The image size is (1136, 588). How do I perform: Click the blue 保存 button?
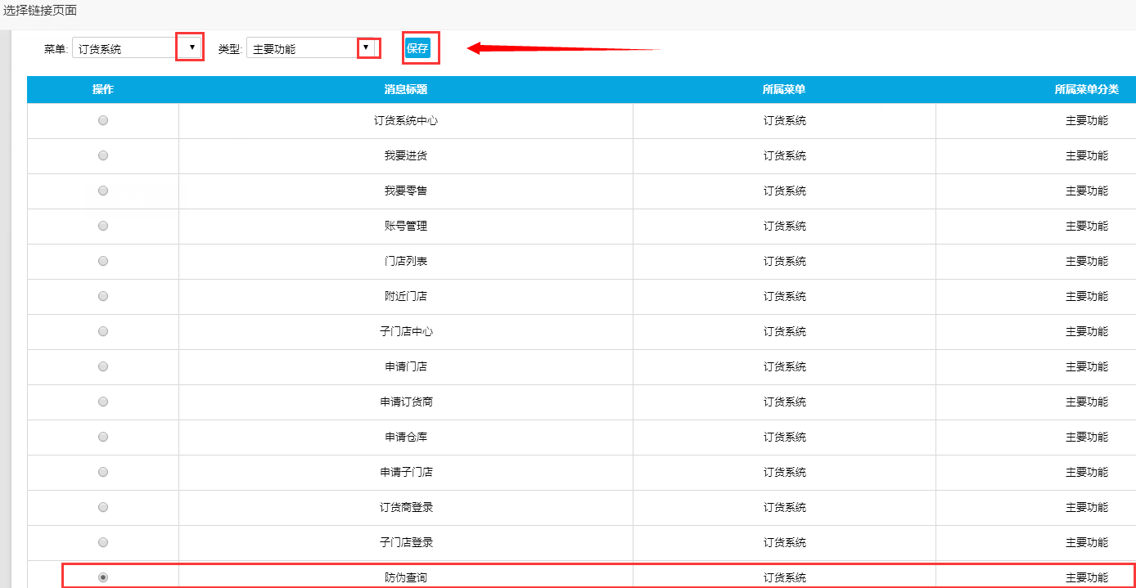(417, 48)
